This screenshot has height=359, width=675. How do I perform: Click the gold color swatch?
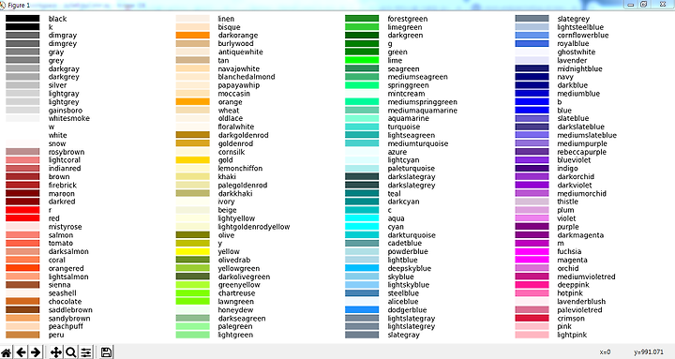[x=192, y=160]
